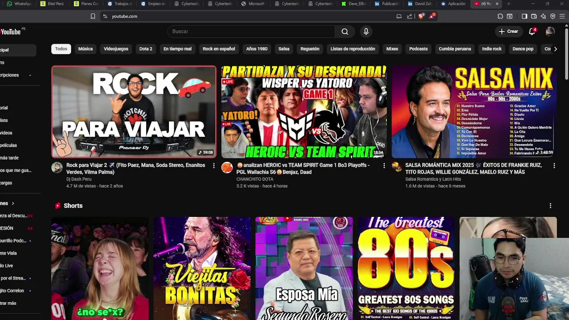Expand the subscriptions section chevron in sidebar
Viewport: 569px width, 320px height.
[13, 204]
